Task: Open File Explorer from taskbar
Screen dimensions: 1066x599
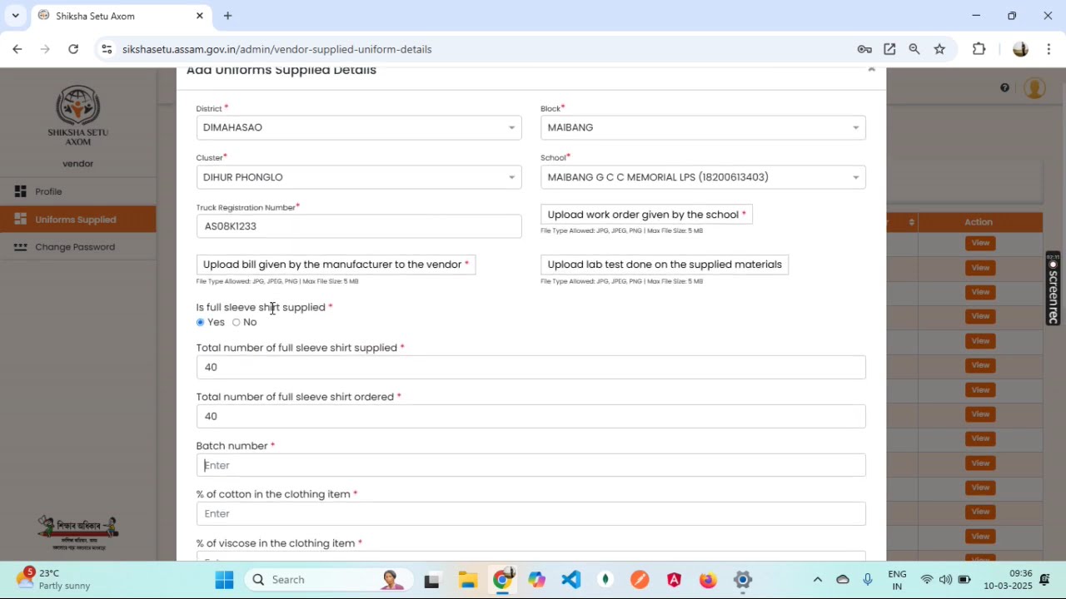Action: (467, 580)
